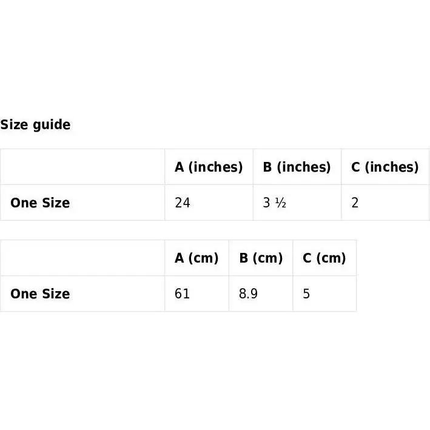Click the C cm value 5
Image resolution: width=430 pixels, height=430 pixels.
(306, 294)
